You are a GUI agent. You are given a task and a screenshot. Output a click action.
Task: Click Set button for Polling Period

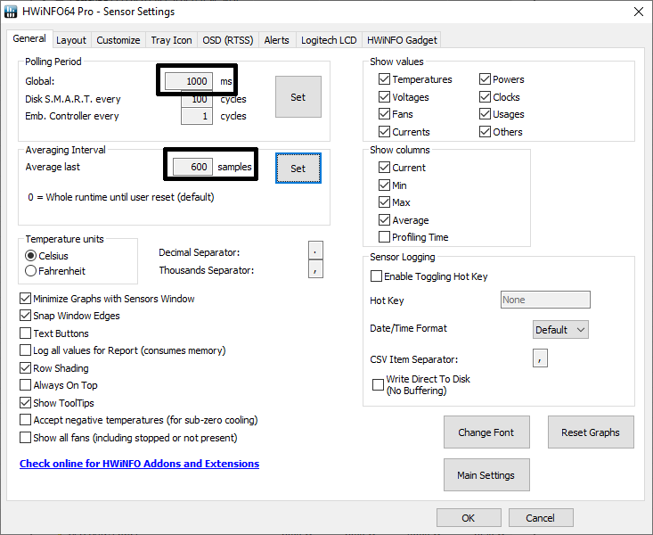pos(298,96)
